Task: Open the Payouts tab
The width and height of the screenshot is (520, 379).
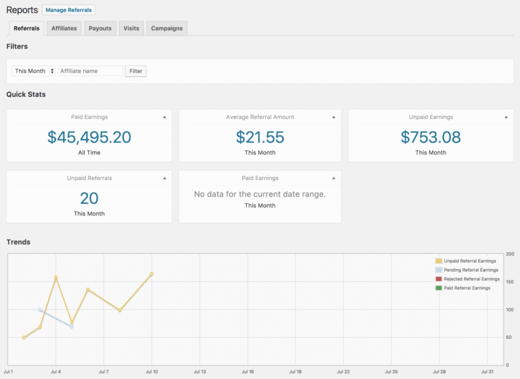Action: point(100,28)
